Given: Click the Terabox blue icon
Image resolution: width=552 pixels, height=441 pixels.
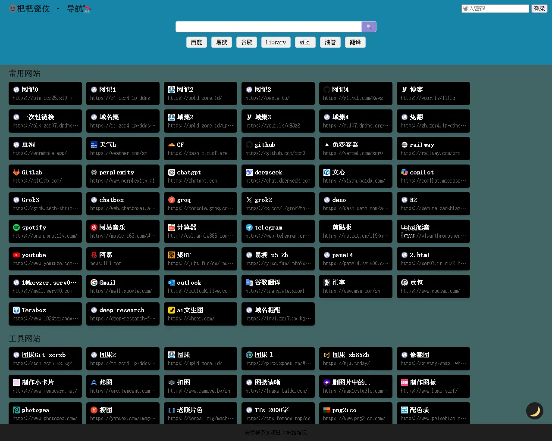Looking at the screenshot, I should coord(16,310).
